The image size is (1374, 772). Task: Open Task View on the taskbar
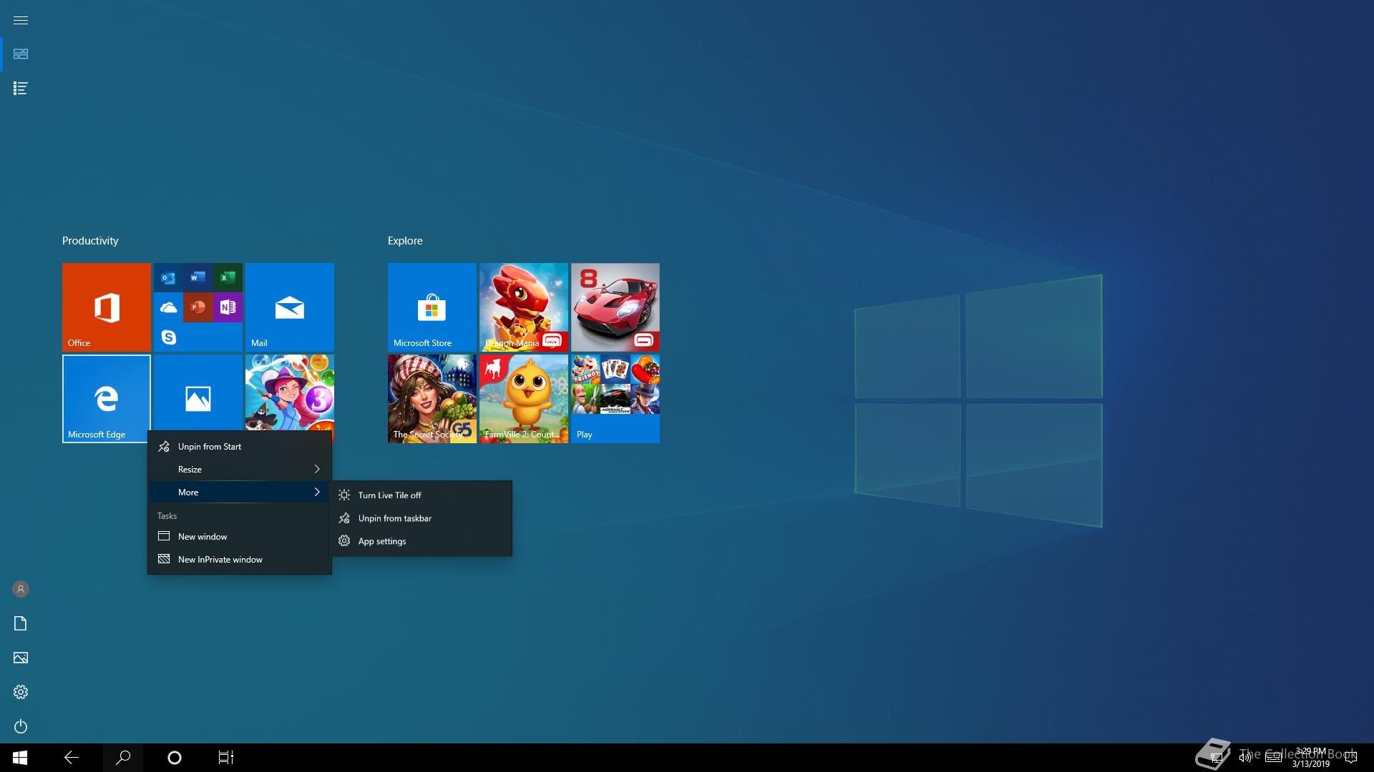(x=226, y=758)
